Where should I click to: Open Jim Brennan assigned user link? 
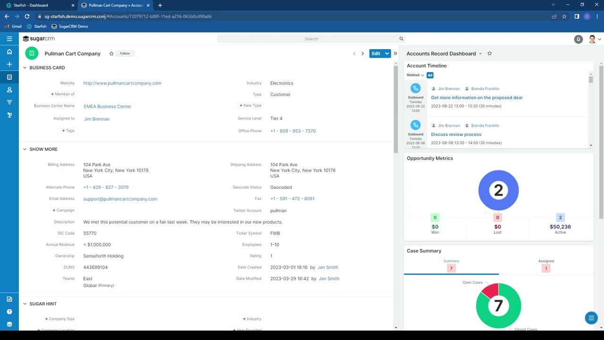(97, 119)
